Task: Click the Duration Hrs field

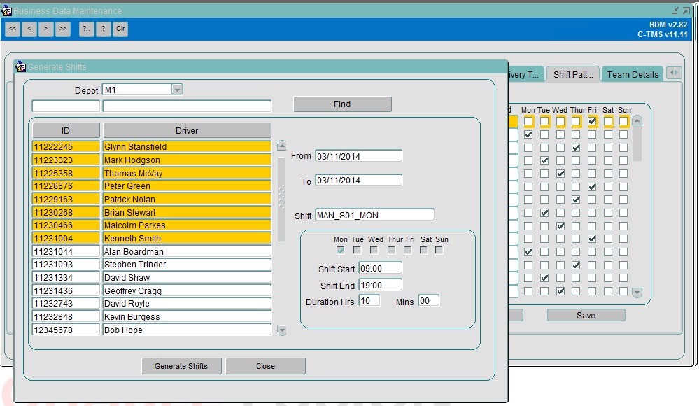Action: point(369,301)
